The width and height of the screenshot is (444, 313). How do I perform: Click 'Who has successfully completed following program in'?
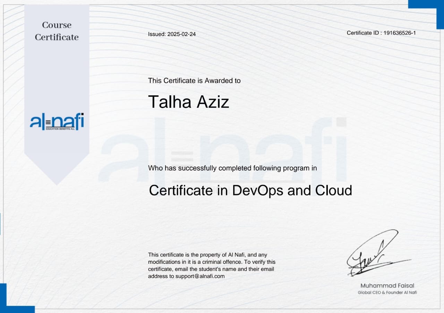232,168
